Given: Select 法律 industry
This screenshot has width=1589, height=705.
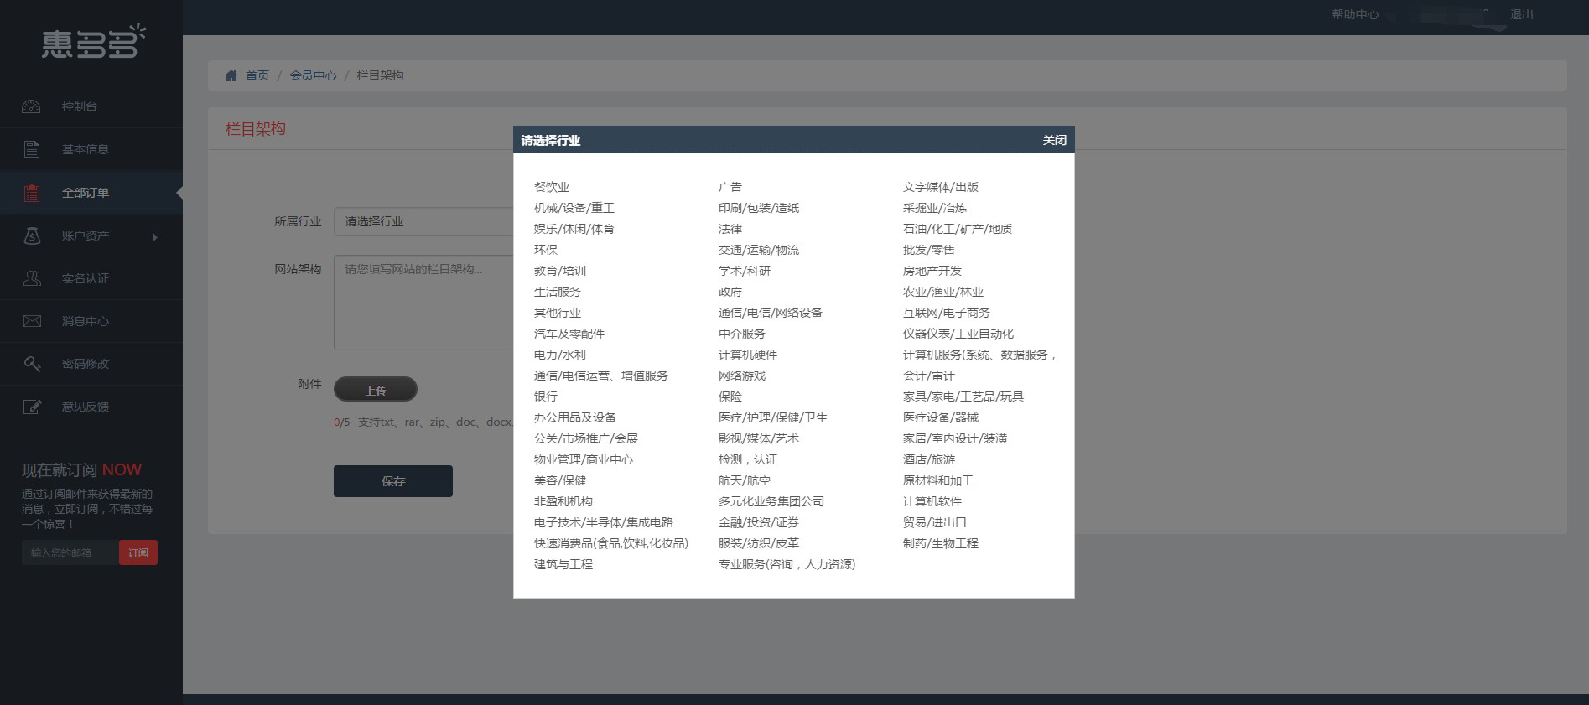Looking at the screenshot, I should (730, 229).
